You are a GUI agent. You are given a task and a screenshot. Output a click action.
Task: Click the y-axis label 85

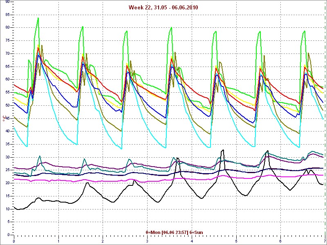click(7, 15)
